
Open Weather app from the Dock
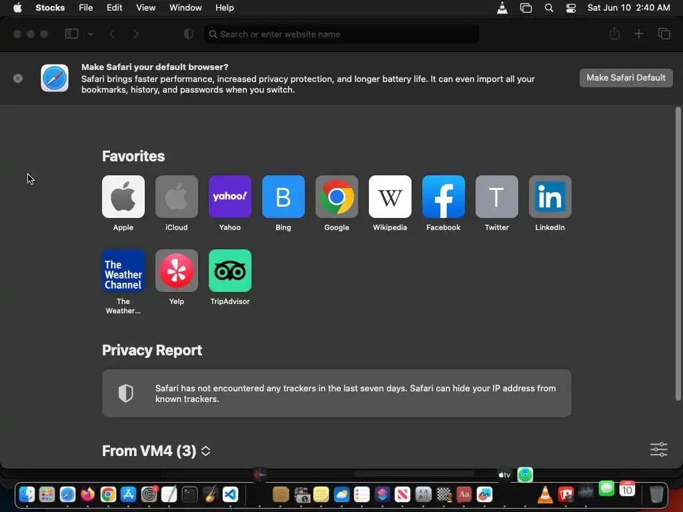341,495
